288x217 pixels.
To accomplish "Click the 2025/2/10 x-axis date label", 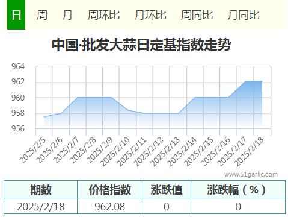I will click(x=115, y=151).
